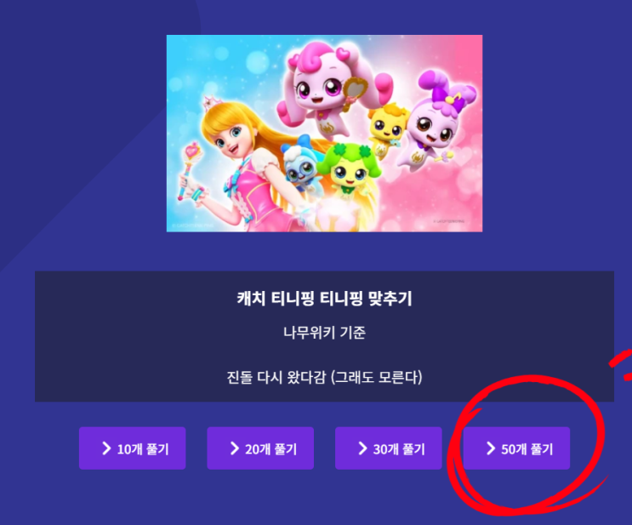Viewport: 632px width, 525px height.
Task: Click the purple Teenieping with the bow
Action: (x=437, y=121)
